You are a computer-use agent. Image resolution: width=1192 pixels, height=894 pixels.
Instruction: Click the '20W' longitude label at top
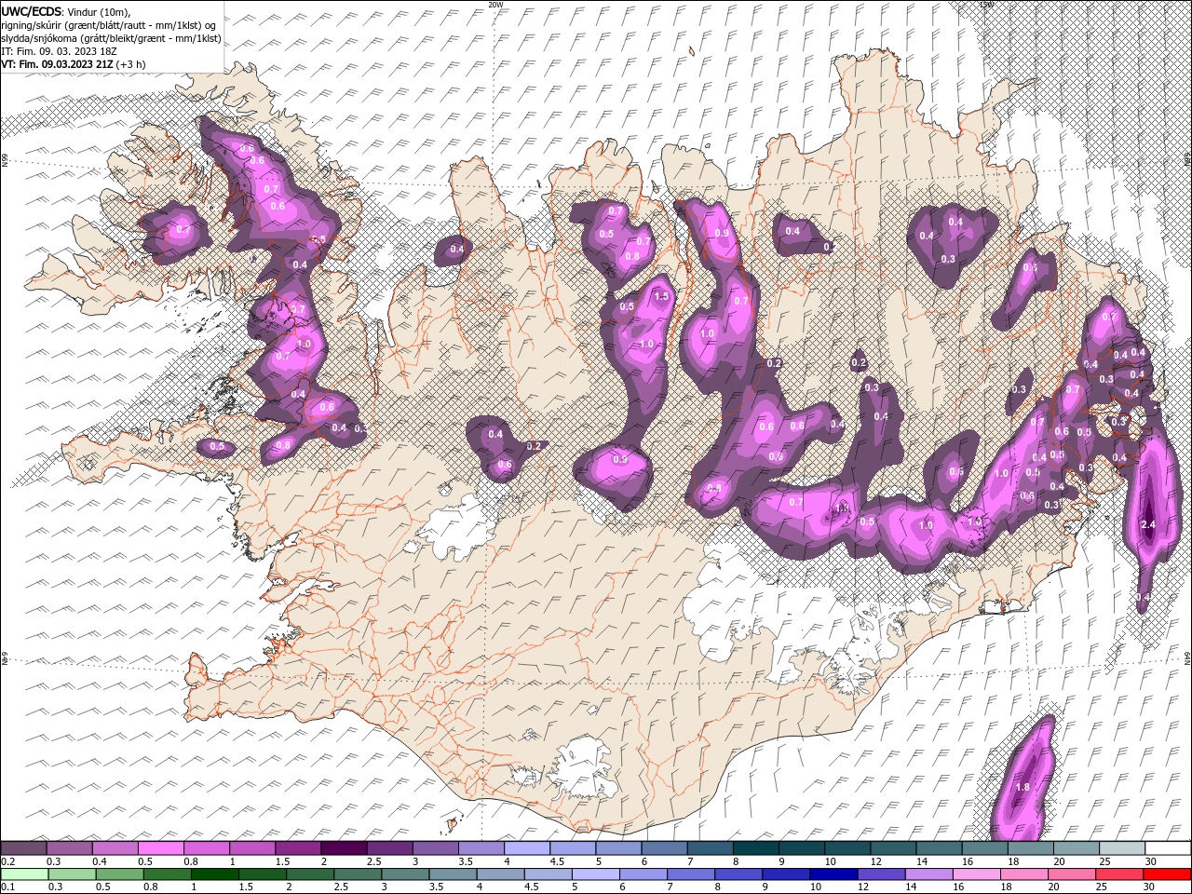coord(495,5)
